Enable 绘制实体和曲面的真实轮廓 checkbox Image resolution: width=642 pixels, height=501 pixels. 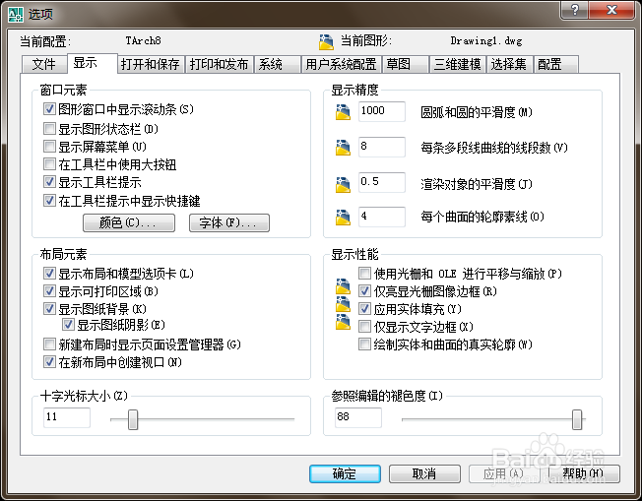[364, 344]
